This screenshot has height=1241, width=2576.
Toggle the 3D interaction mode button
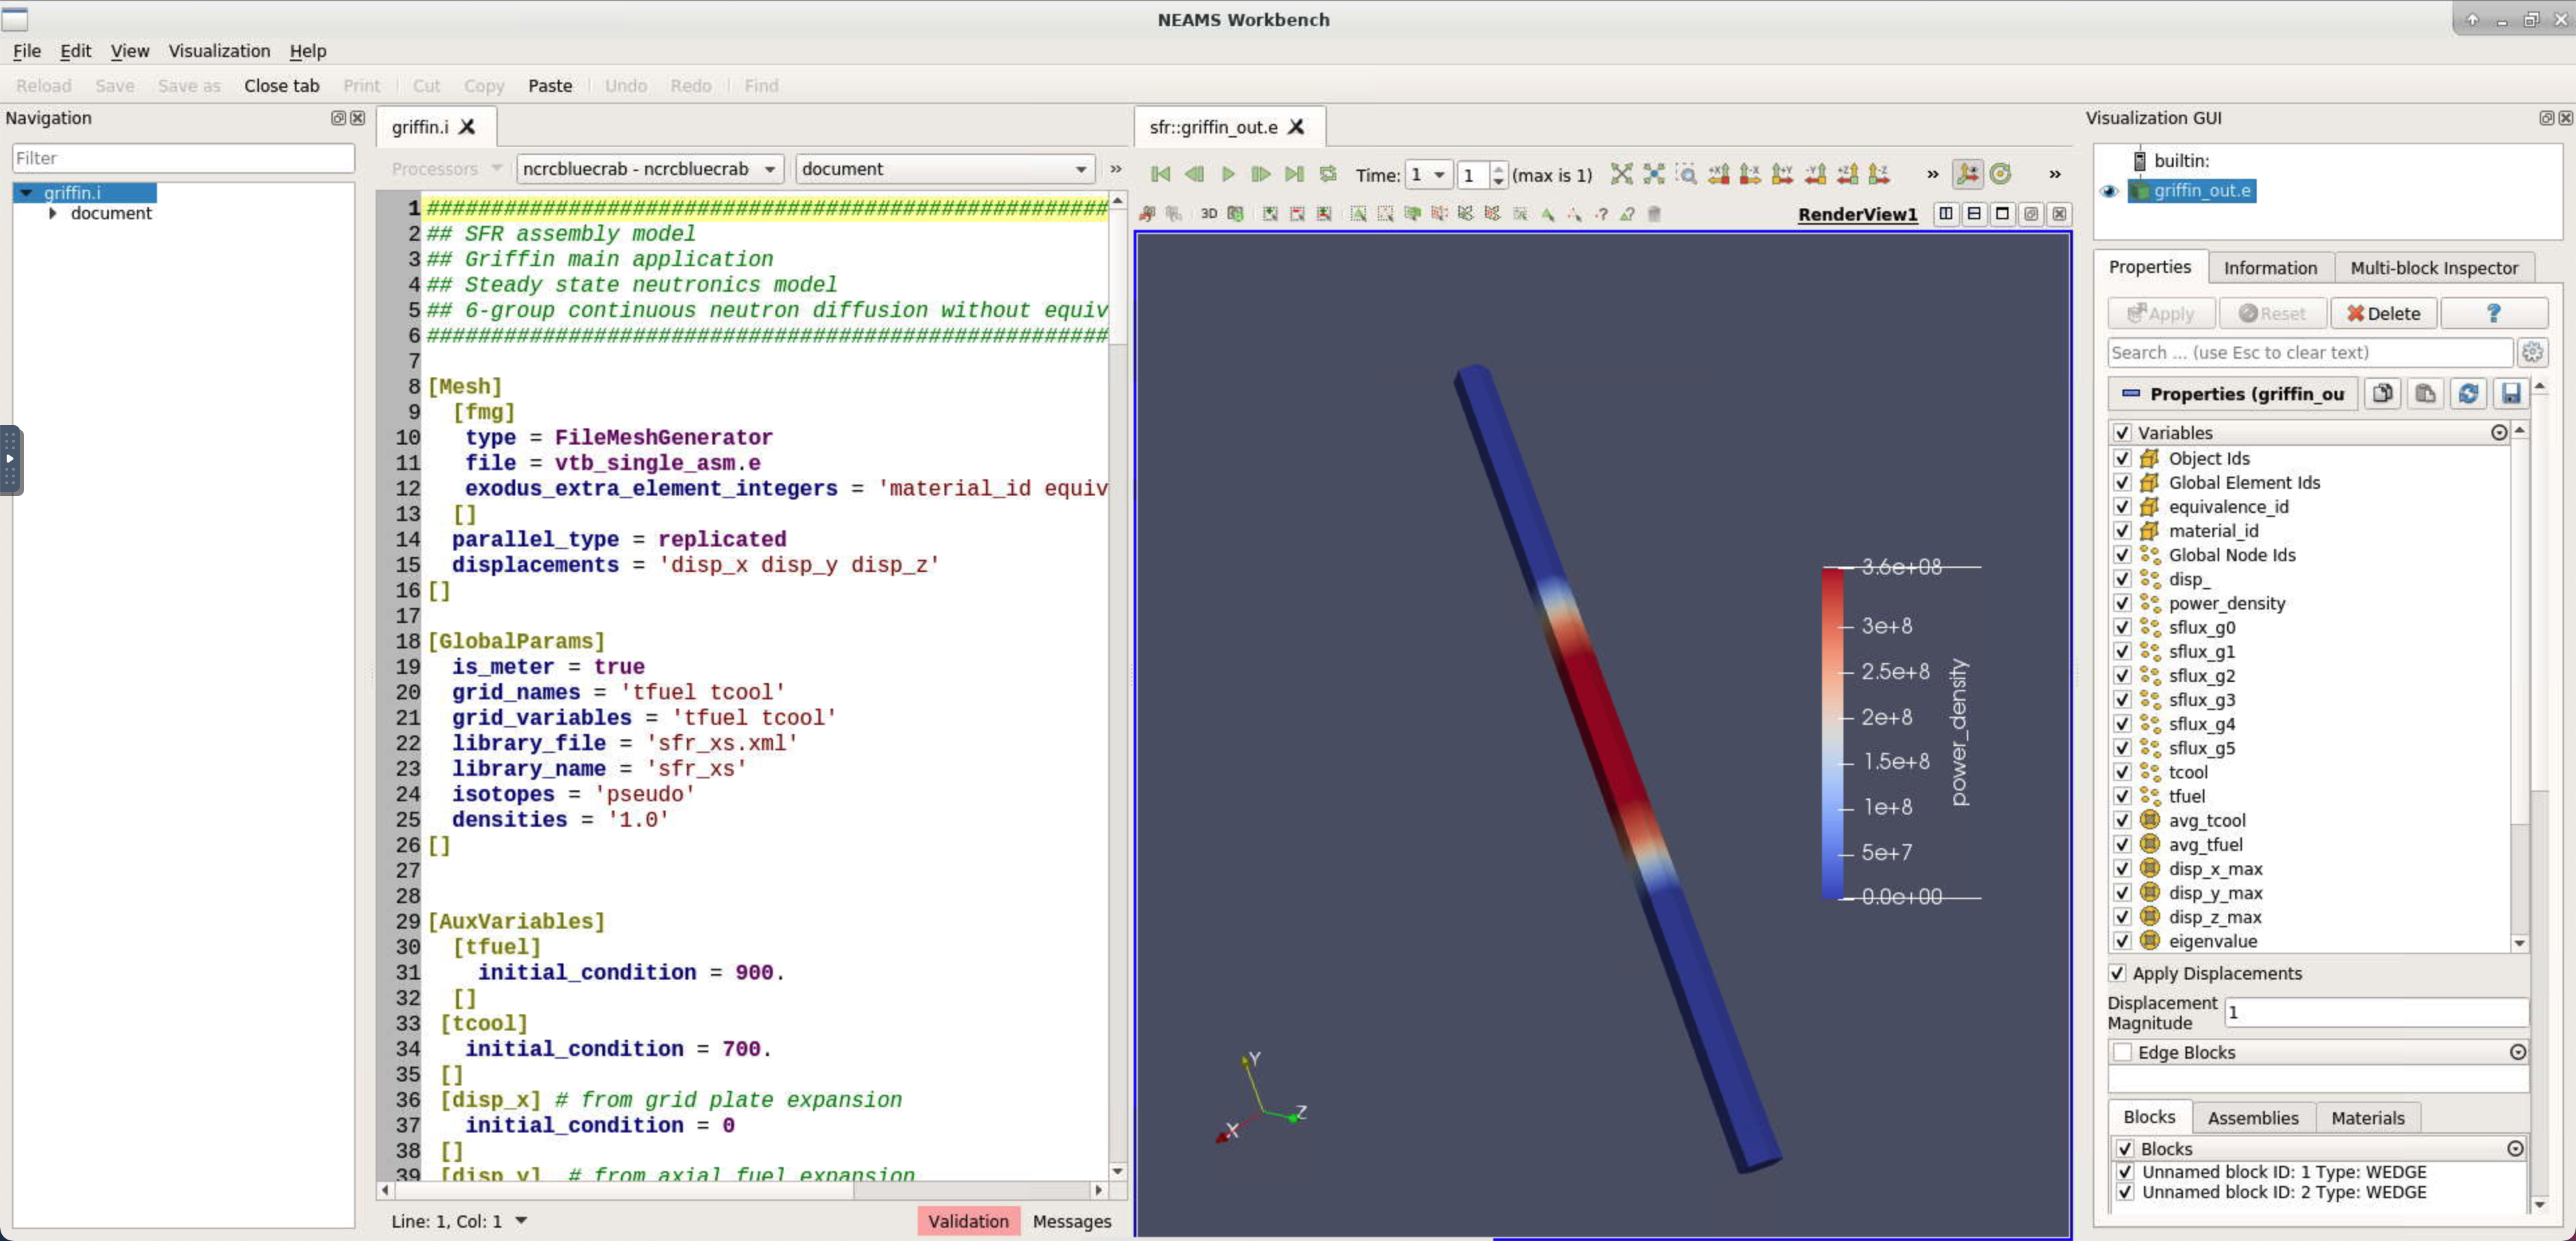click(x=1208, y=214)
